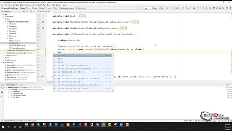This screenshot has width=232, height=131.
Task: Click the Debug app bug icon
Action: coord(177,8)
